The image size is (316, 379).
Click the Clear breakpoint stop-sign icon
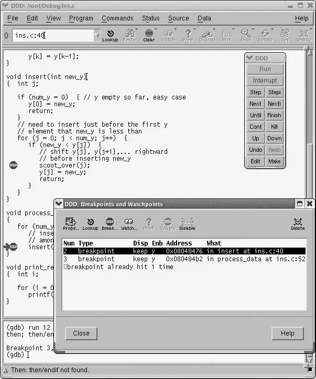[149, 35]
